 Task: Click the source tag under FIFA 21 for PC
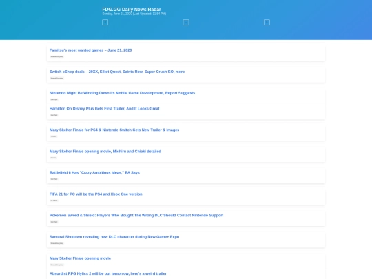[x=54, y=200]
